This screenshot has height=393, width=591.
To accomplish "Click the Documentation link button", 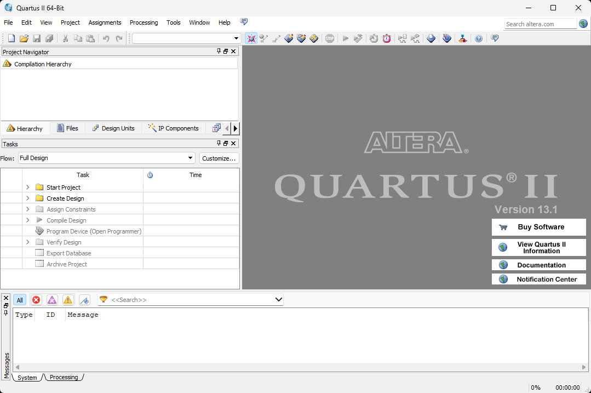I will coord(539,265).
